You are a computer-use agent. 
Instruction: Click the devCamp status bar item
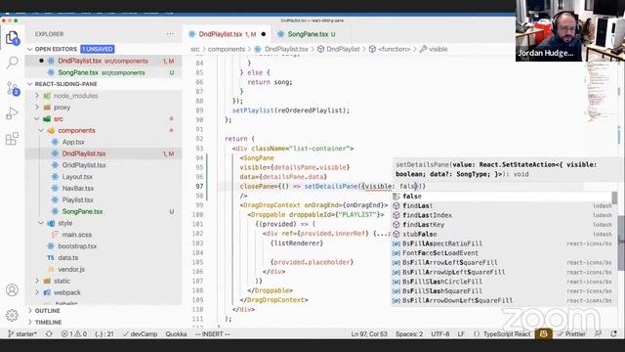tap(140, 334)
